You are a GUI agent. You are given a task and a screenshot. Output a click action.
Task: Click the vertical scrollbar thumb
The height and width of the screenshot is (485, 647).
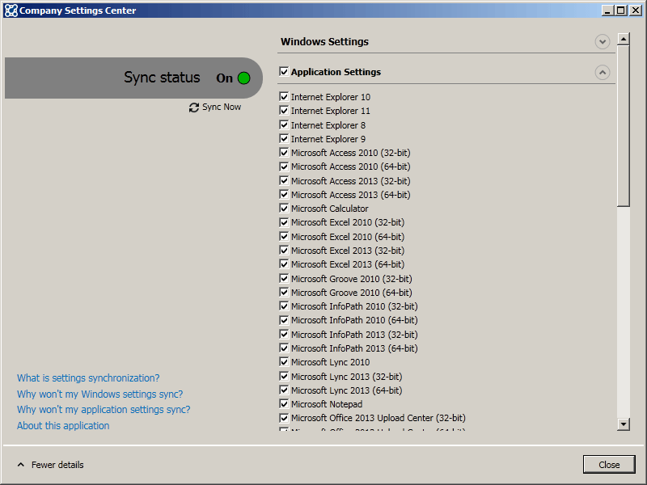click(624, 126)
